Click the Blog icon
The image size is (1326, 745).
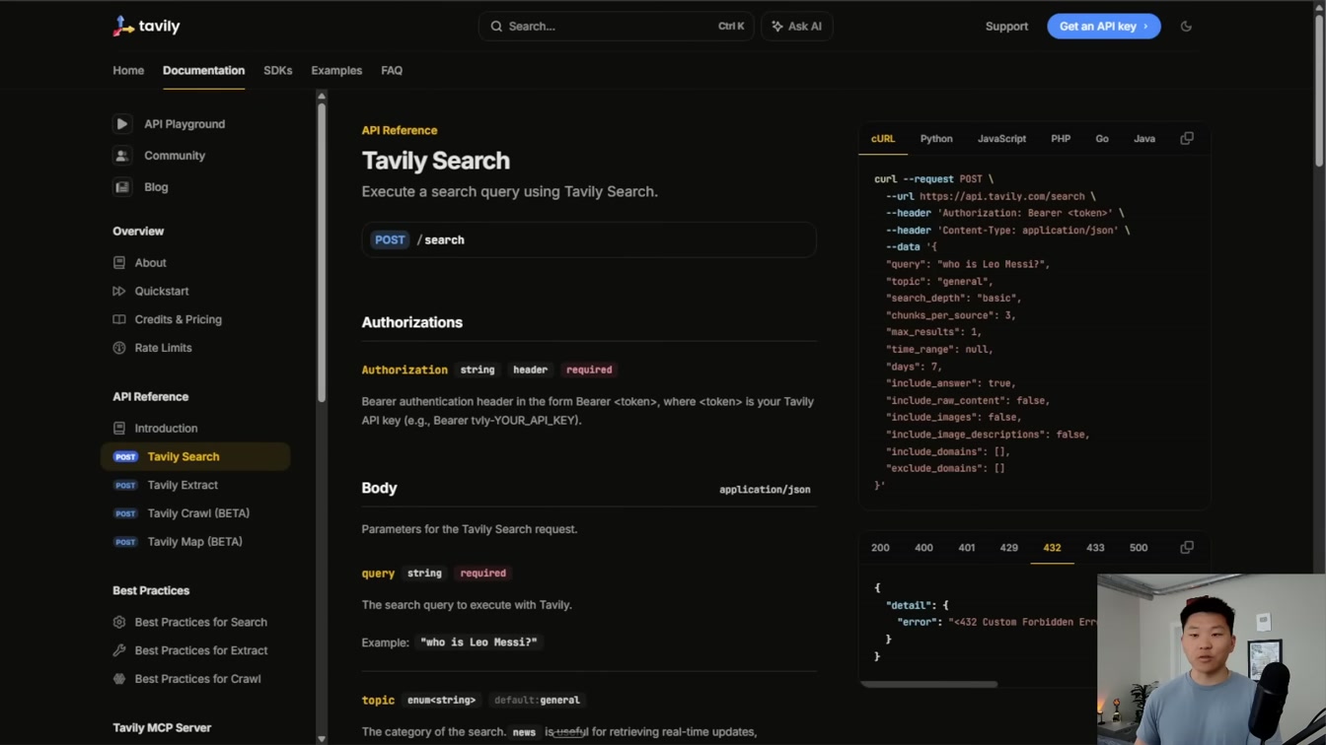pyautogui.click(x=121, y=187)
